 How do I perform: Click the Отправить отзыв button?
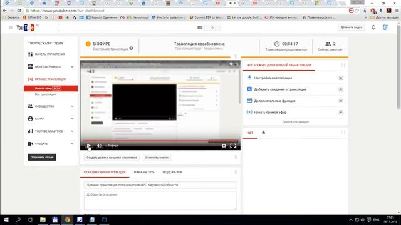click(42, 157)
